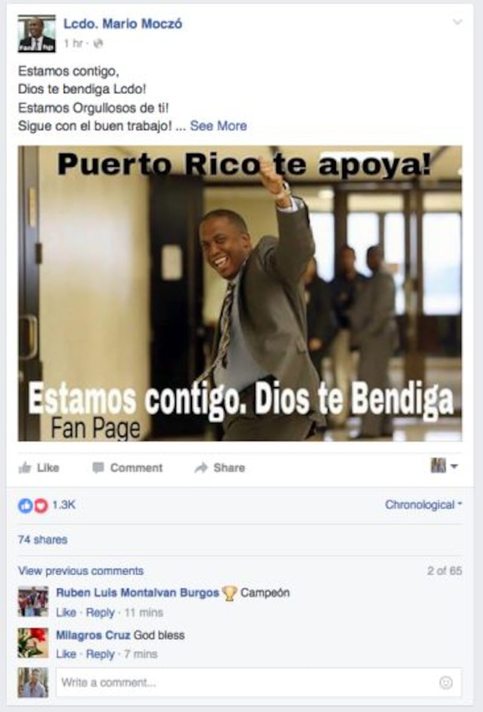
Task: Like Ruben Luis Montalvan Burgos's comment
Action: [x=66, y=612]
